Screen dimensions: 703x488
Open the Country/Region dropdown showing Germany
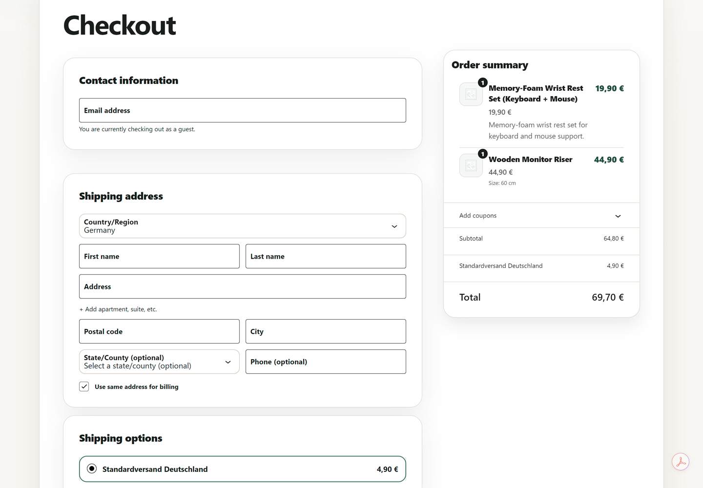242,226
